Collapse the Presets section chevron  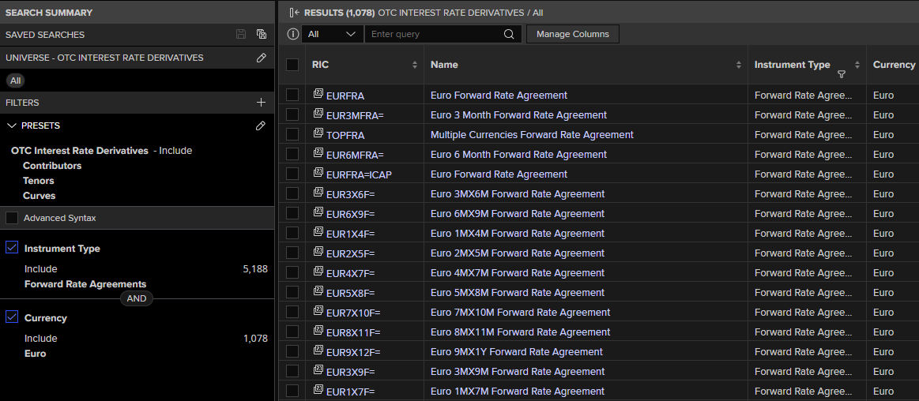pos(11,126)
